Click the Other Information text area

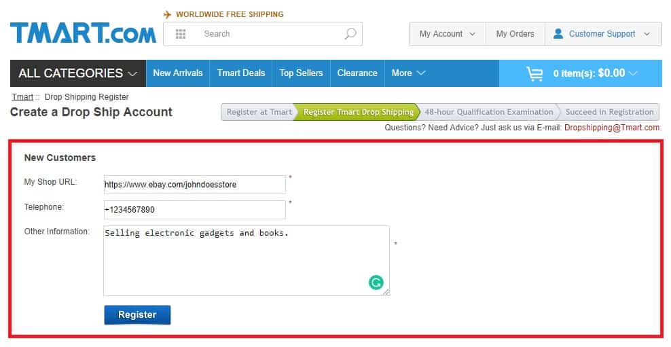tap(247, 261)
